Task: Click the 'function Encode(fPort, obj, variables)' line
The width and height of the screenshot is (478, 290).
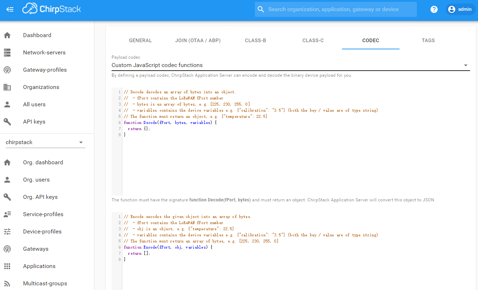Action: pos(168,247)
